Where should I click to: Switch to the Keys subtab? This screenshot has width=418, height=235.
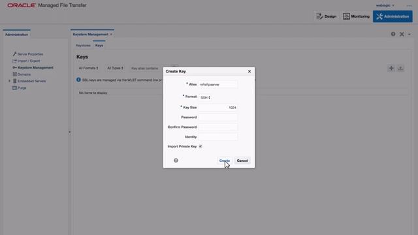pos(99,46)
